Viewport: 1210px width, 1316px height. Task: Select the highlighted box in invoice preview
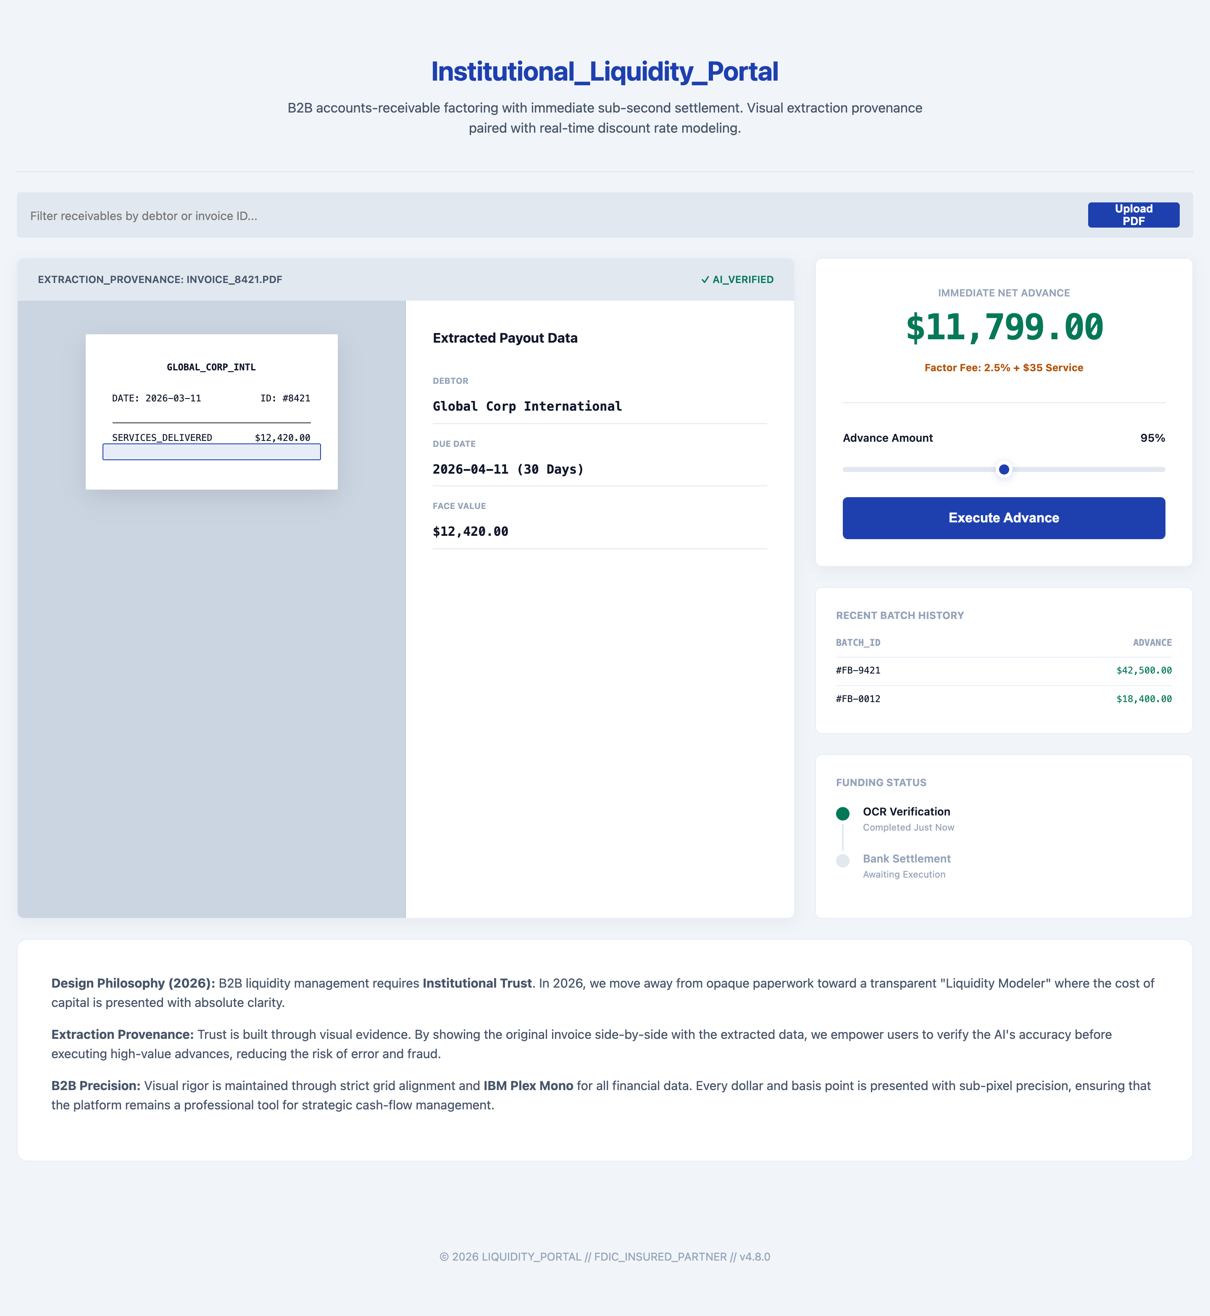[211, 452]
